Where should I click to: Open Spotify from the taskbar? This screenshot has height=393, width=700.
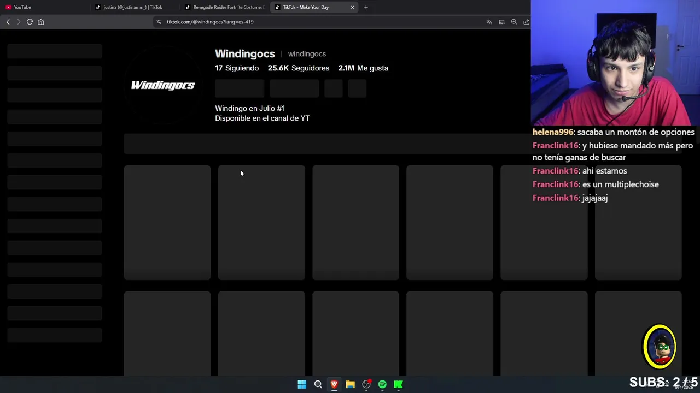(382, 384)
